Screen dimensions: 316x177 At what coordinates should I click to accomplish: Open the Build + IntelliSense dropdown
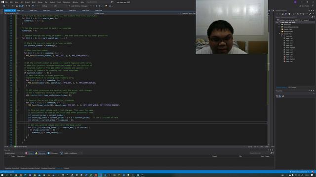[x=73, y=153]
